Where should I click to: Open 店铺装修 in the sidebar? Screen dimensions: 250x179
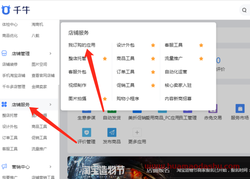point(10,64)
